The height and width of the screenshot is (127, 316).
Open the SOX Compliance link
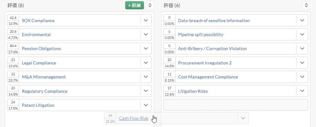coord(38,21)
